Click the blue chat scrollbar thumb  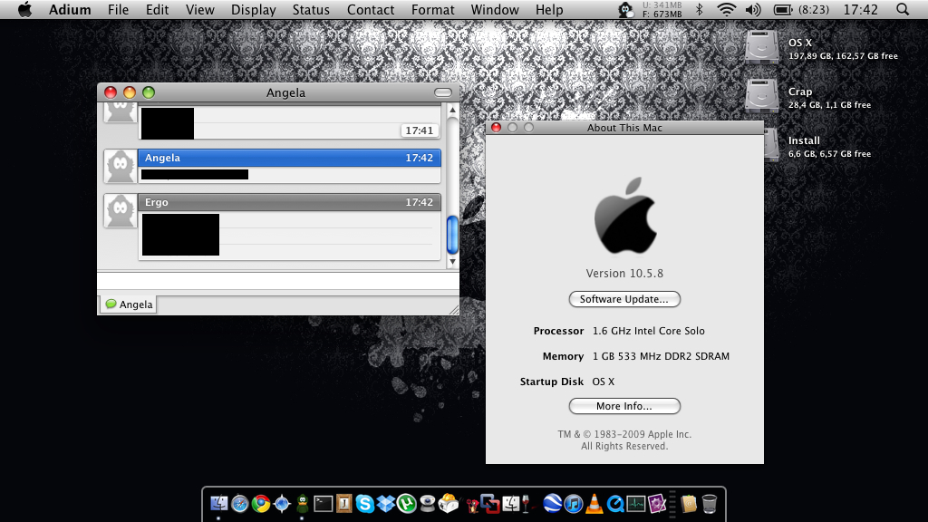coord(452,235)
